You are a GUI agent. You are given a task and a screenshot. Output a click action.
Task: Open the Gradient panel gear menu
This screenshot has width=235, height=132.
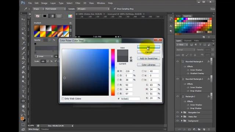(70, 23)
